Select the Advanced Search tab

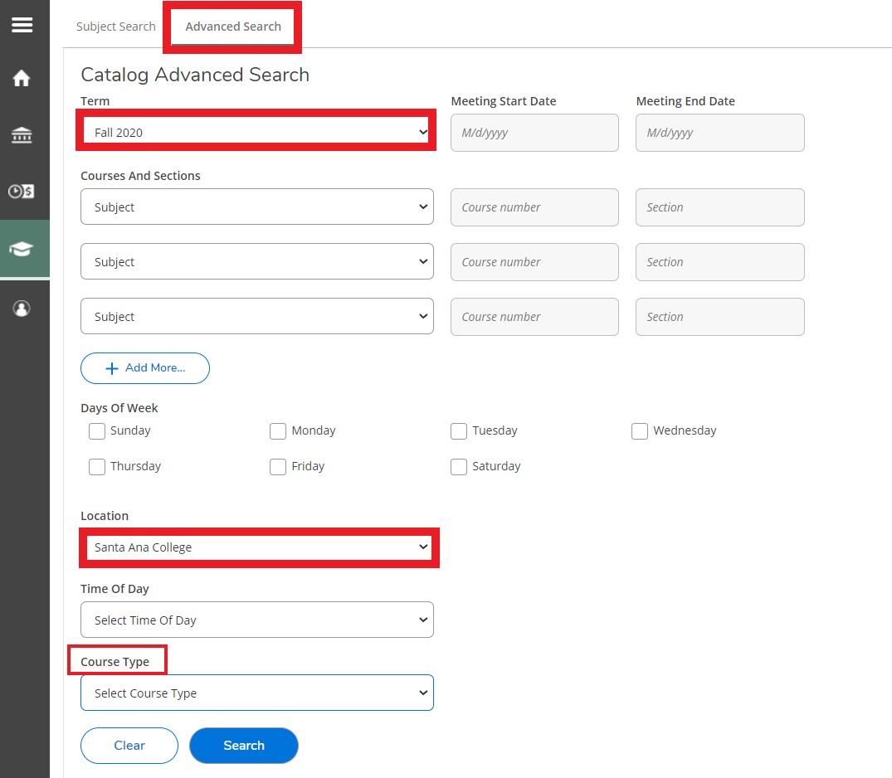[x=233, y=27]
